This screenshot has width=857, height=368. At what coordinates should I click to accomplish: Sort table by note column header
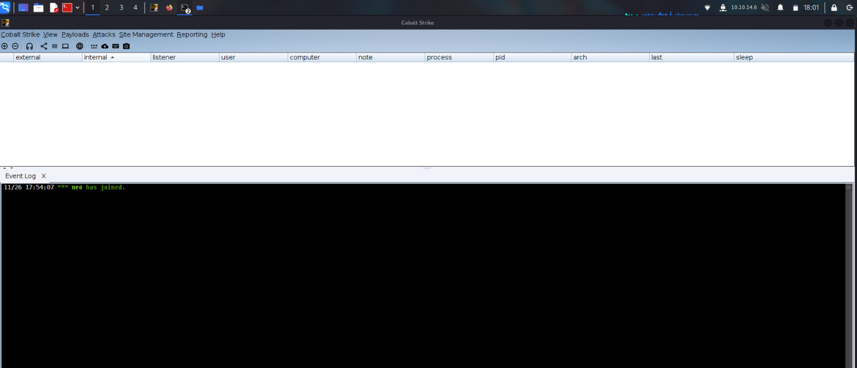pyautogui.click(x=390, y=57)
